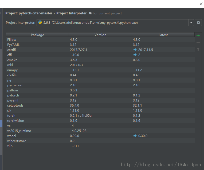Click the update arrow next to 2017.11.5
This screenshot has width=204, height=170.
coord(135,50)
